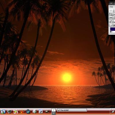The height and width of the screenshot is (115, 115).
Task: Open the blue window launcher beside the printer
Action: (x=41, y=112)
